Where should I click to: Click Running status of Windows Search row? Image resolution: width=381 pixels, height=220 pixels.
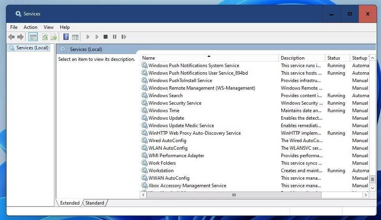pos(336,96)
